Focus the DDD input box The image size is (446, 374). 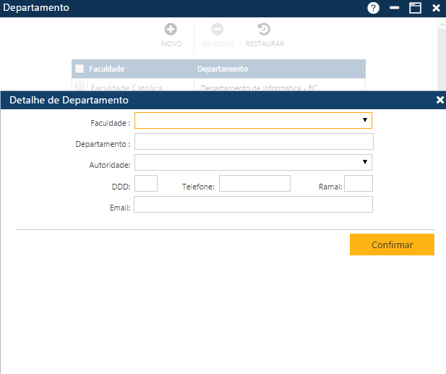[146, 184]
